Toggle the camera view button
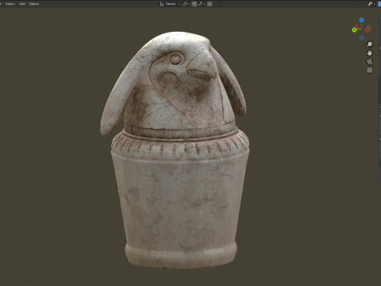Image resolution: width=381 pixels, height=286 pixels. tap(369, 61)
